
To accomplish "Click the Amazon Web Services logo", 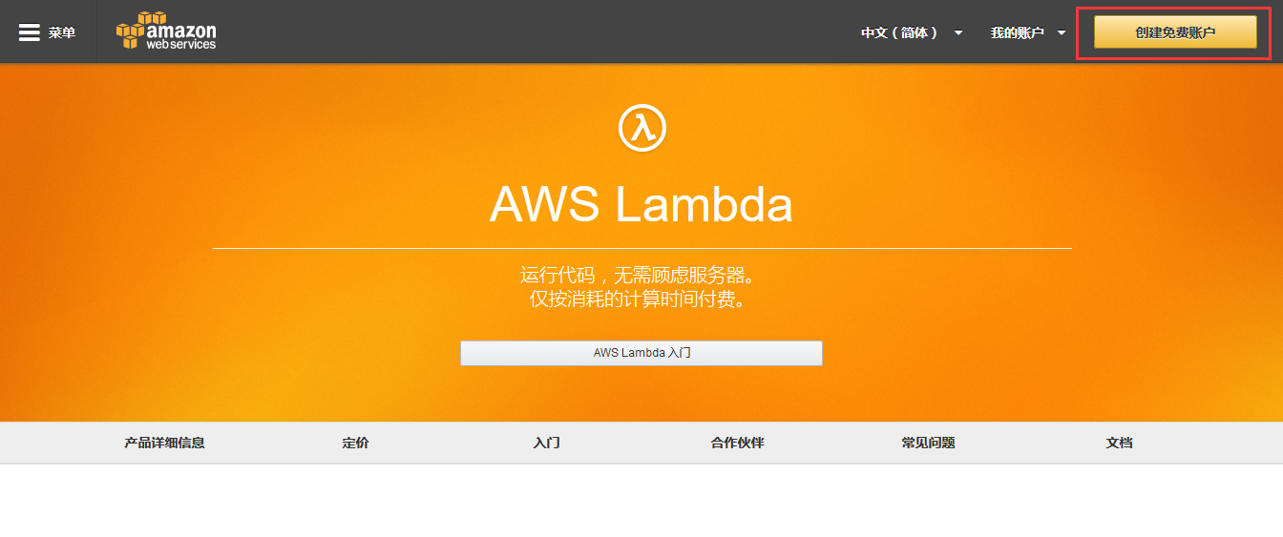I will [x=166, y=31].
